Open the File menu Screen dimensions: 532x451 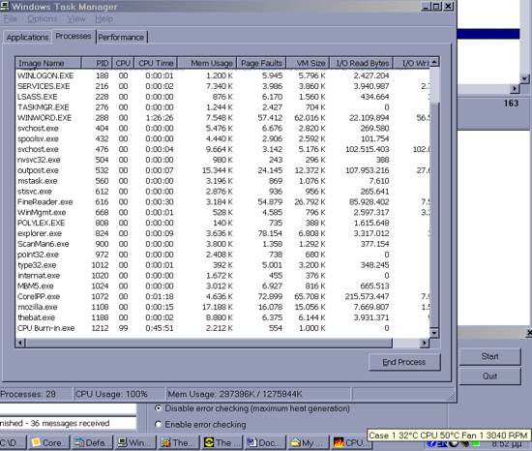tap(11, 19)
